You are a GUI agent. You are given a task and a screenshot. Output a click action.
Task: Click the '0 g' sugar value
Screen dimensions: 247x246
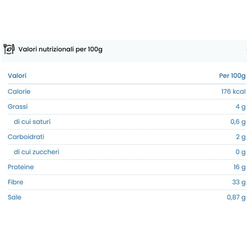point(241,152)
